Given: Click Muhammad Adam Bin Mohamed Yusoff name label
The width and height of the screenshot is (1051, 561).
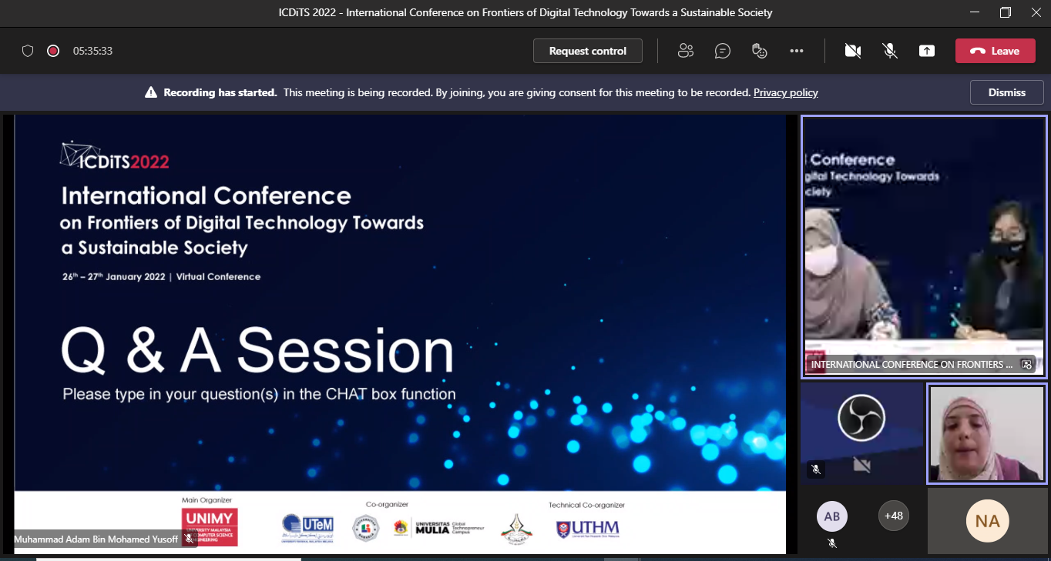Looking at the screenshot, I should [96, 539].
